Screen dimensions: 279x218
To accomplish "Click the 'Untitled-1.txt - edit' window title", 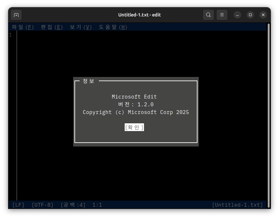I will [139, 15].
